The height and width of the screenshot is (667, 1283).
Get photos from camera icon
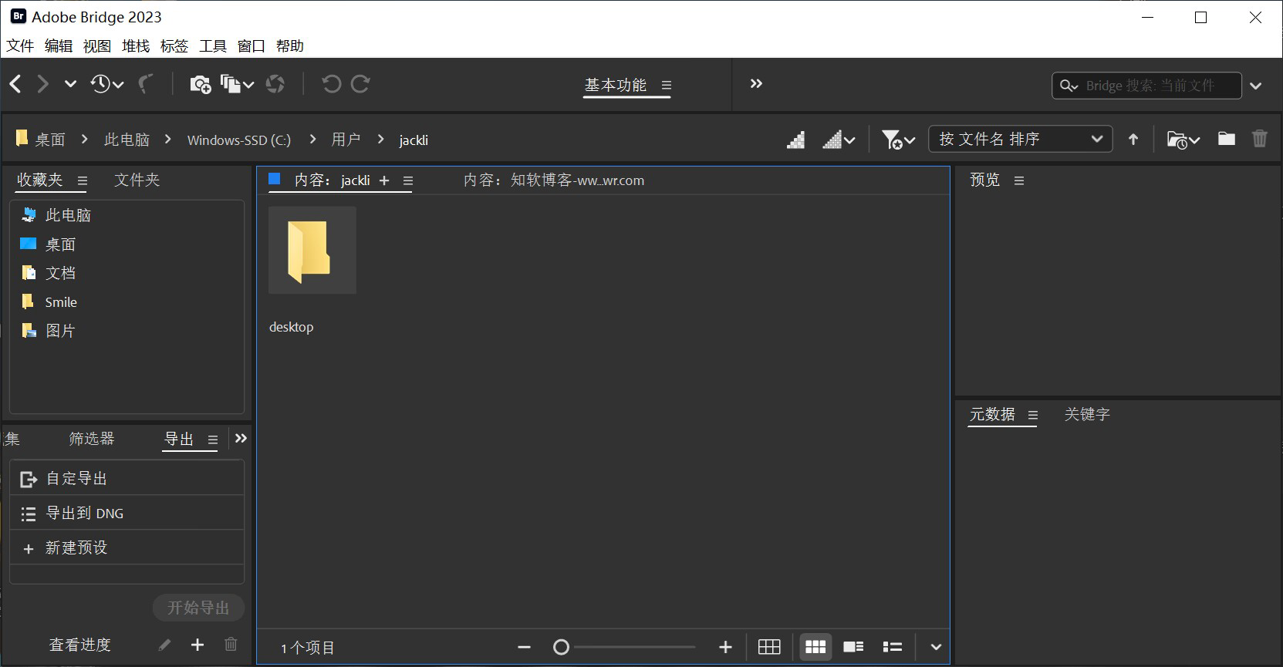pyautogui.click(x=201, y=84)
